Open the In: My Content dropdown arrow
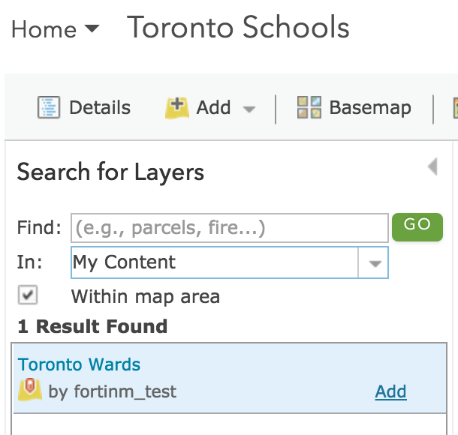The height and width of the screenshot is (435, 458). click(x=373, y=262)
